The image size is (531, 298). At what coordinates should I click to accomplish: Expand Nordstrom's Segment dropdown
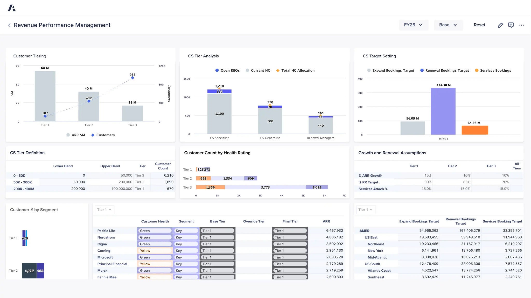coord(186,237)
